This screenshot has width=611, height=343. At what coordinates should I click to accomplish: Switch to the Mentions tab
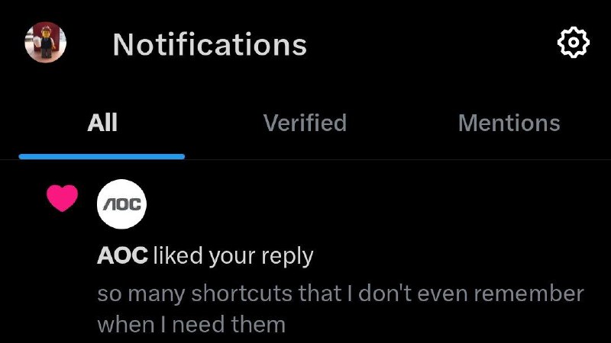click(509, 123)
